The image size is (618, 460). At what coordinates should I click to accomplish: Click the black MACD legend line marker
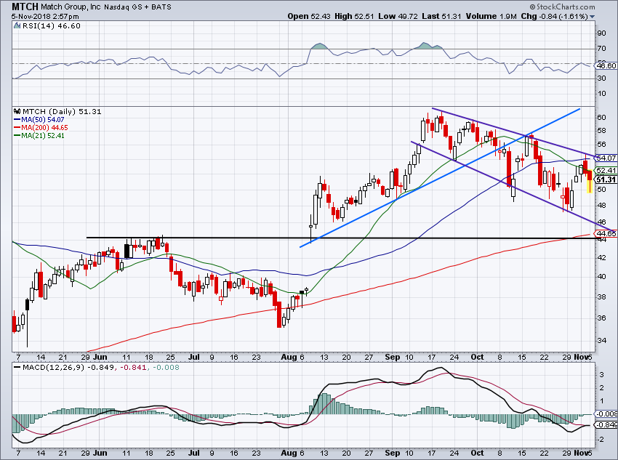pos(17,367)
